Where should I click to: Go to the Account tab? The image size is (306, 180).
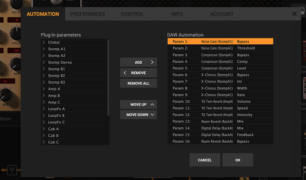[222, 14]
